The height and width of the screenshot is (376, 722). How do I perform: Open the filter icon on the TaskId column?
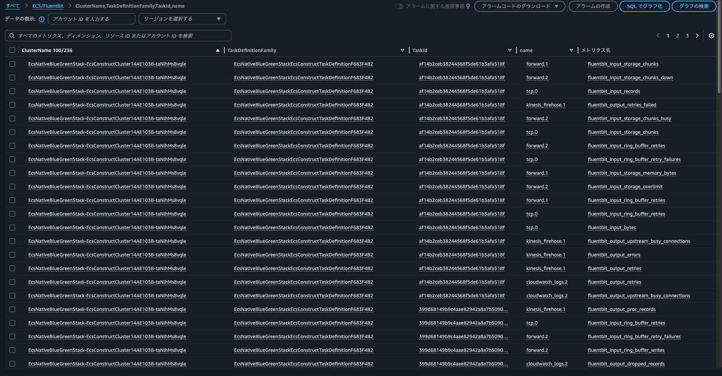coord(510,50)
